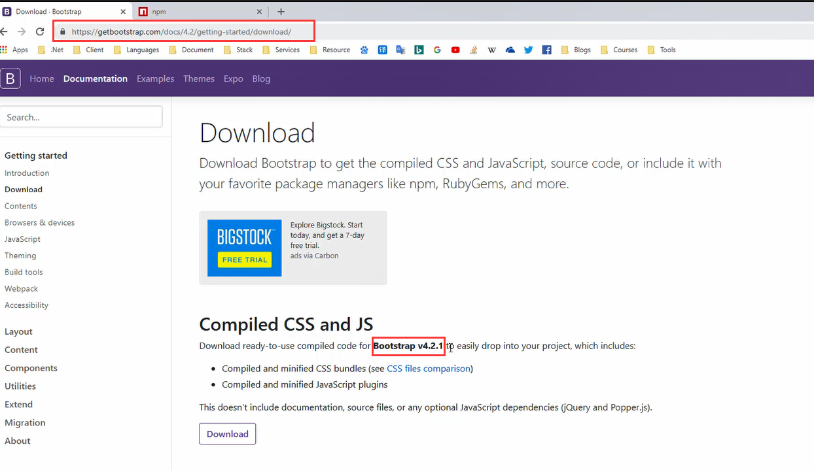The height and width of the screenshot is (470, 814).
Task: Select the Download link in the sidebar
Action: pos(24,190)
